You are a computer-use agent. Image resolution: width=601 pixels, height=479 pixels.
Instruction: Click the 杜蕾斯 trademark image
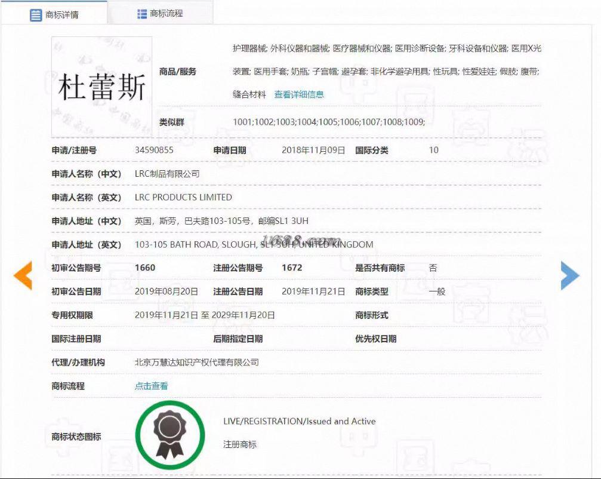101,87
